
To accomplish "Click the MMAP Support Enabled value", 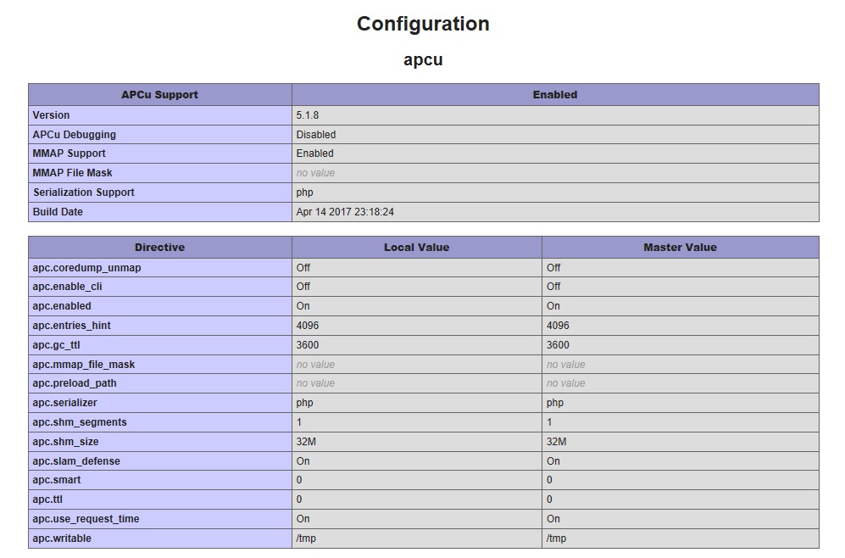I will 314,153.
